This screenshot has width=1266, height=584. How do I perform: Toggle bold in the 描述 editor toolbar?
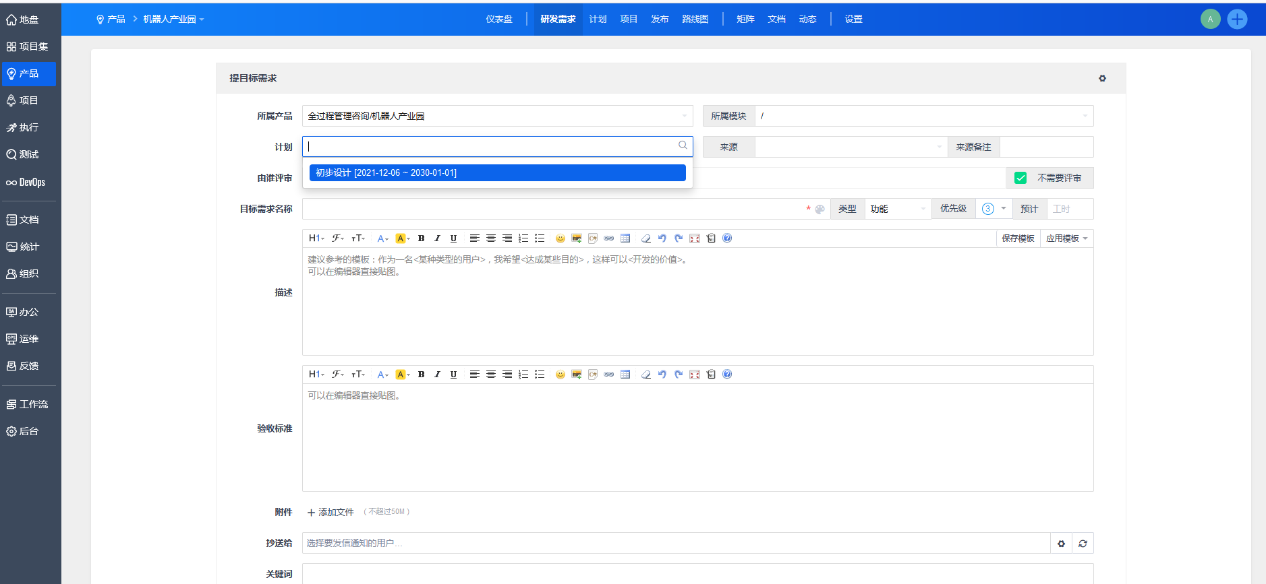point(421,238)
